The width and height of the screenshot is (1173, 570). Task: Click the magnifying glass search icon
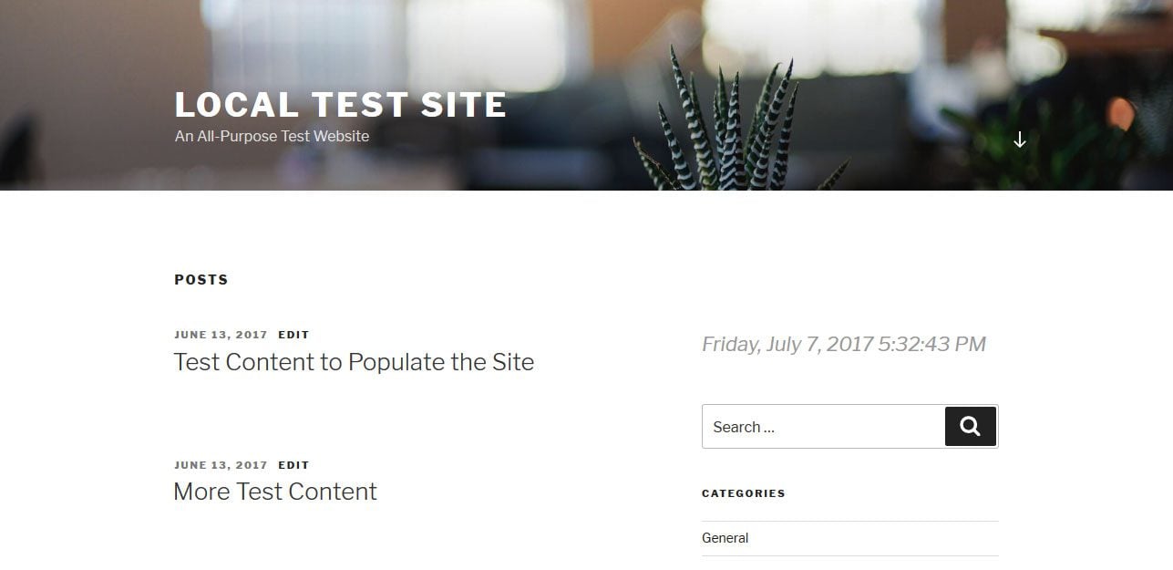[x=970, y=426]
